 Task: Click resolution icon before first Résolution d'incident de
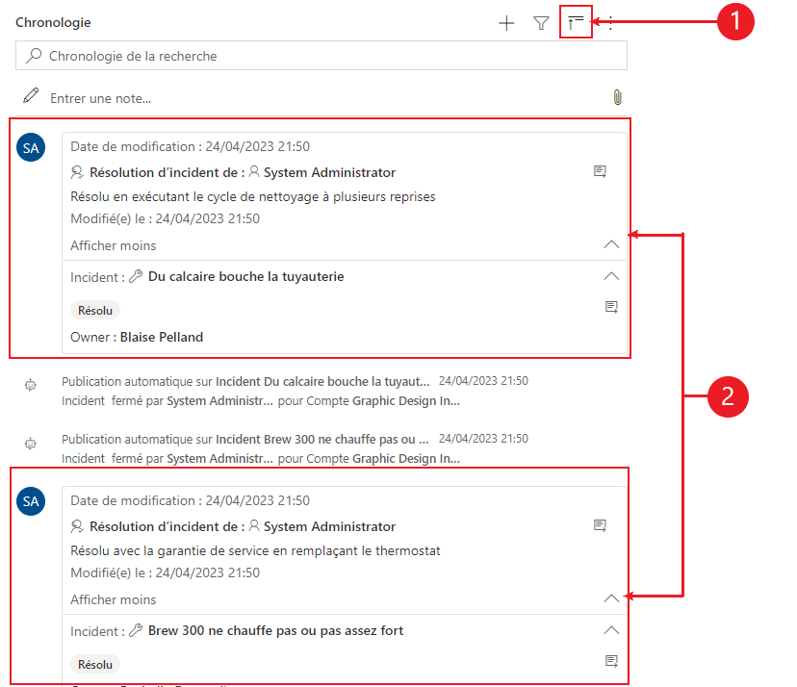point(77,172)
